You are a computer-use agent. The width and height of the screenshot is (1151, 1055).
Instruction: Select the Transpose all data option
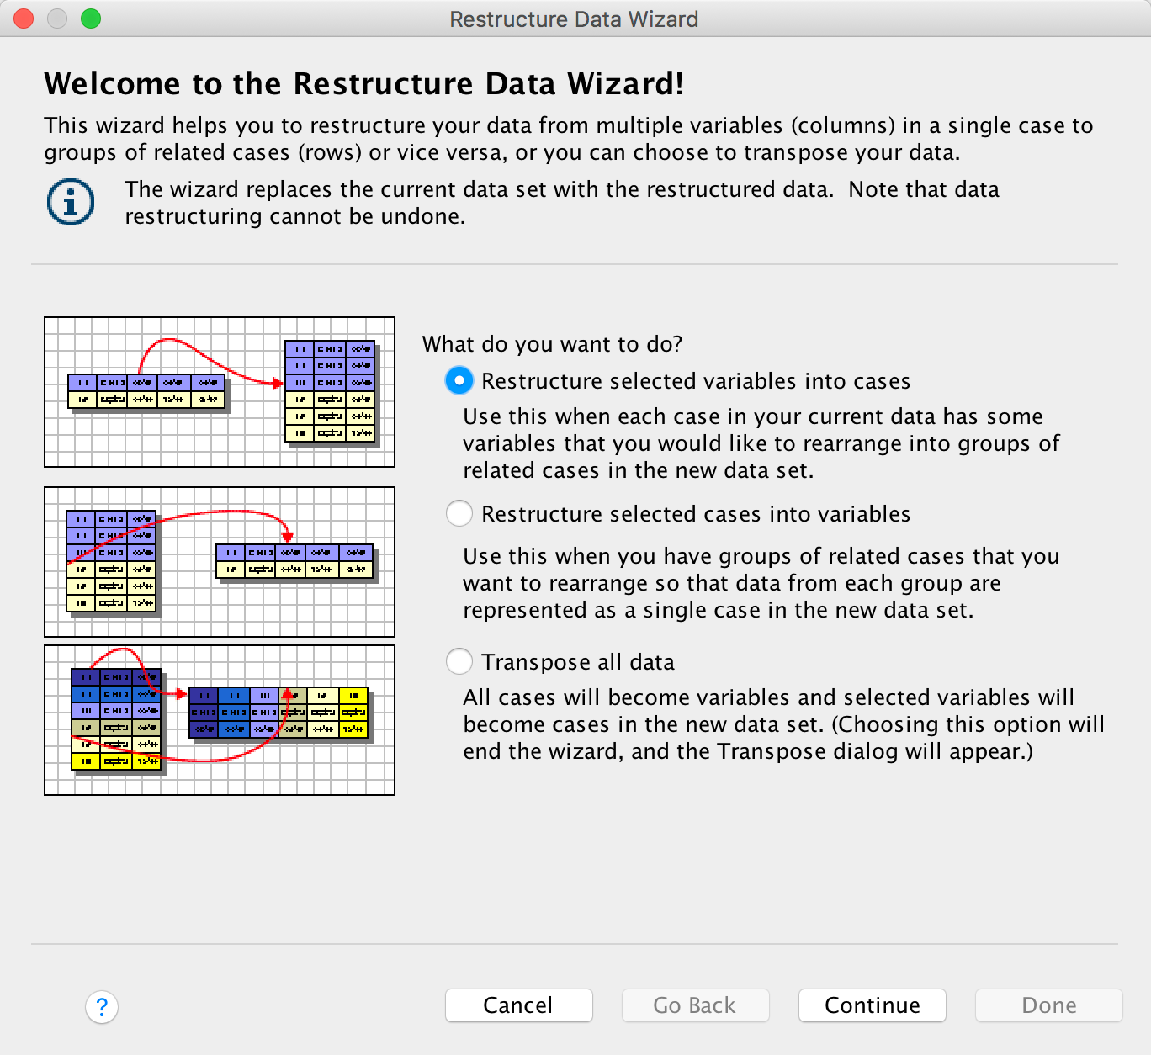[459, 662]
